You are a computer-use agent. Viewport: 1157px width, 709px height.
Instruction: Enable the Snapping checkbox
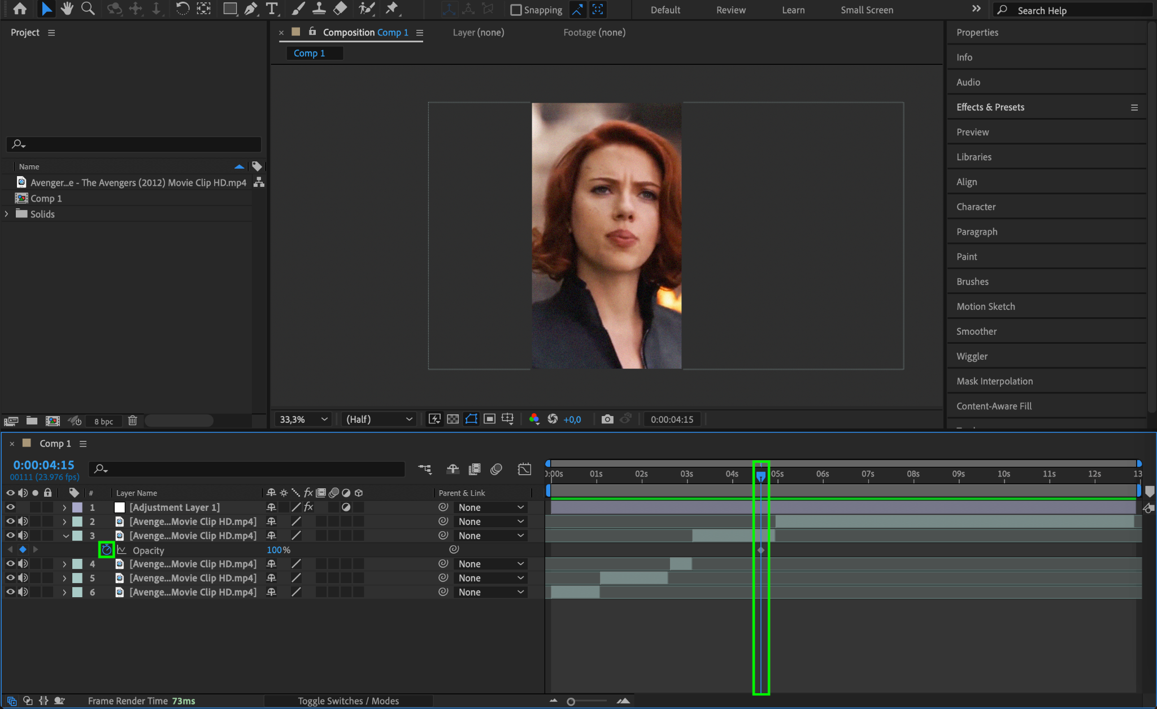[516, 10]
